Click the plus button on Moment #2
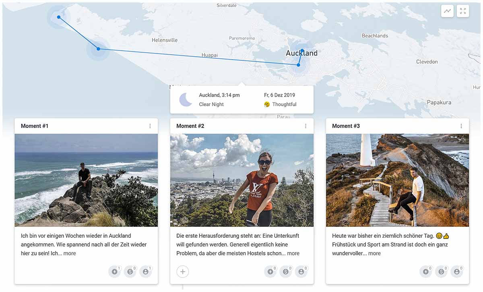 pyautogui.click(x=183, y=271)
